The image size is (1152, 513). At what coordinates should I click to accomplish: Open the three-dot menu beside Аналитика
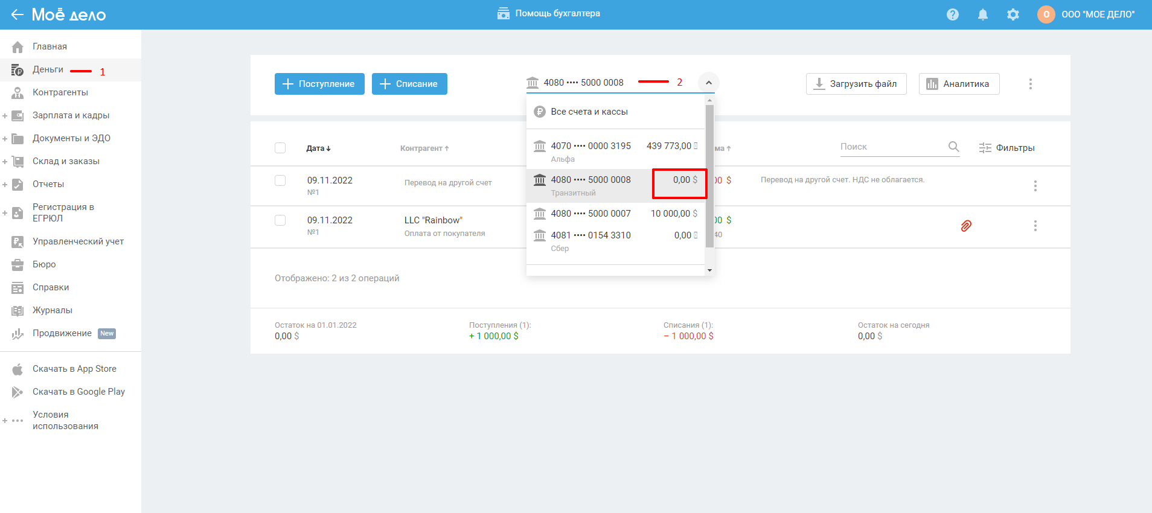click(x=1031, y=84)
